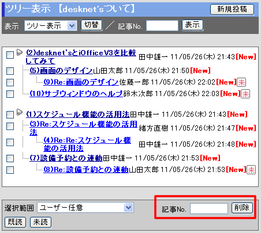The height and width of the screenshot is (233, 261).
Task: Click the 新規投稿 new post button
Action: point(232,9)
